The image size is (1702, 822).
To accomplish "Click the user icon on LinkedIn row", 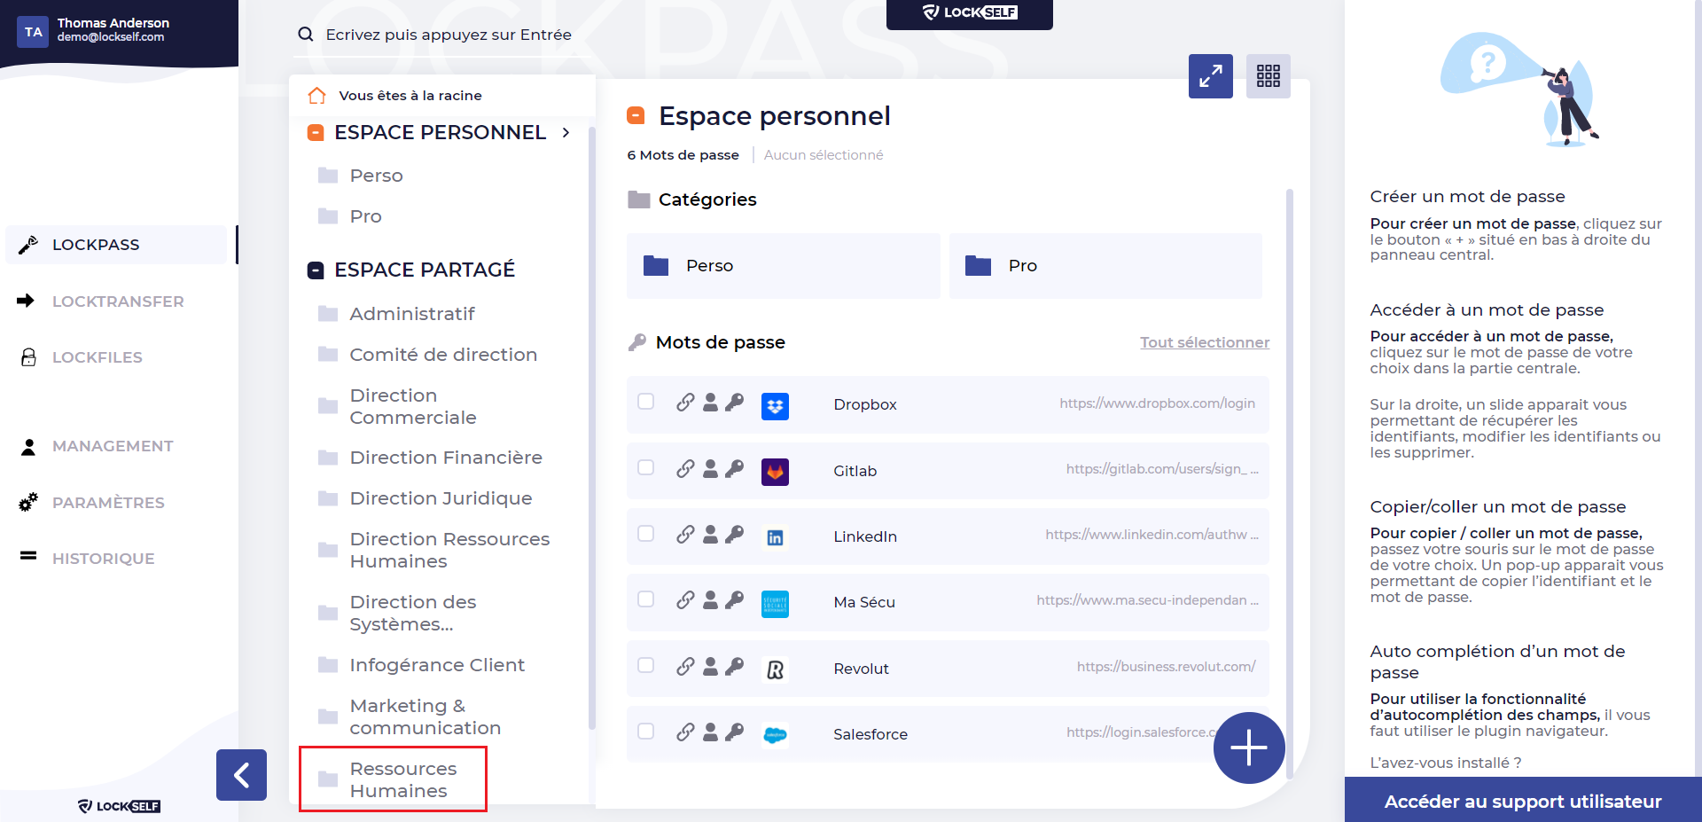I will click(710, 535).
